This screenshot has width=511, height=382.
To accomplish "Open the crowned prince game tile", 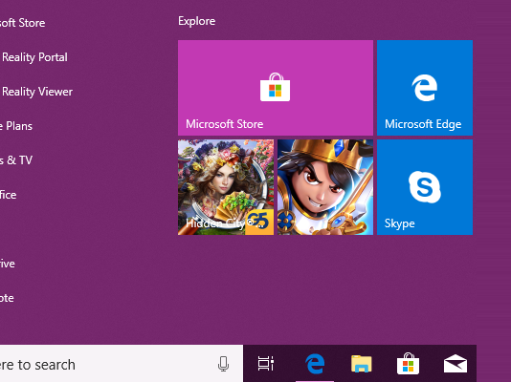I will [325, 187].
